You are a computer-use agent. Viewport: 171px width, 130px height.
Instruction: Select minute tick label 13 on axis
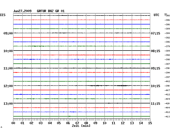pos(132,123)
